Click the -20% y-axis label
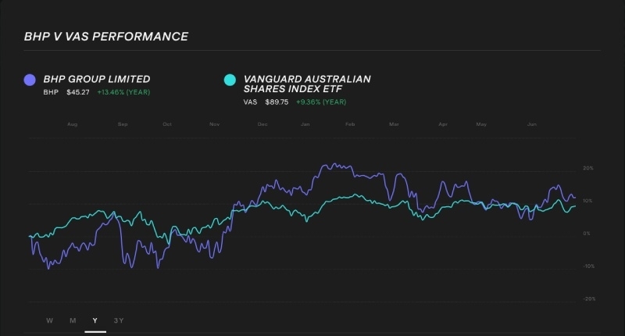This screenshot has width=625, height=336. (589, 298)
